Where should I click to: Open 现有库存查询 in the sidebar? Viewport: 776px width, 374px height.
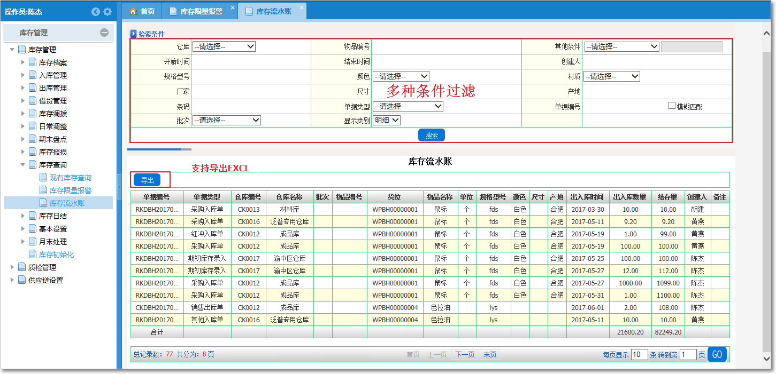(x=70, y=178)
